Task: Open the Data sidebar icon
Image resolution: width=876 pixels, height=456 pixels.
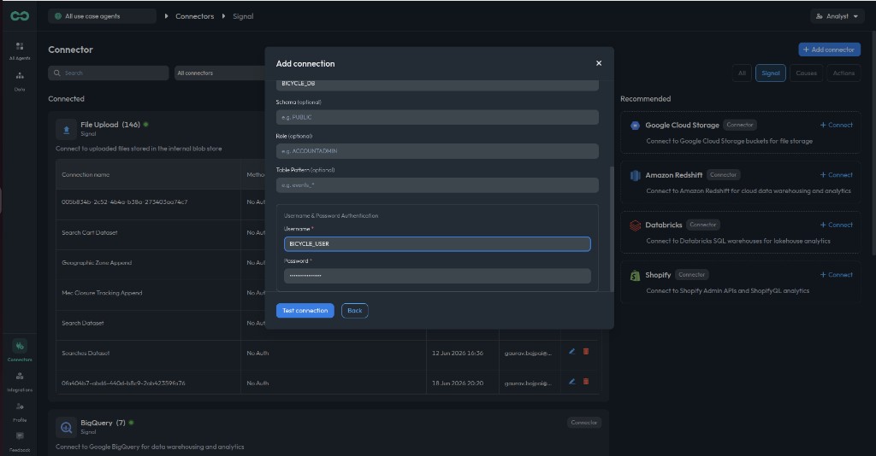Action: 20,81
